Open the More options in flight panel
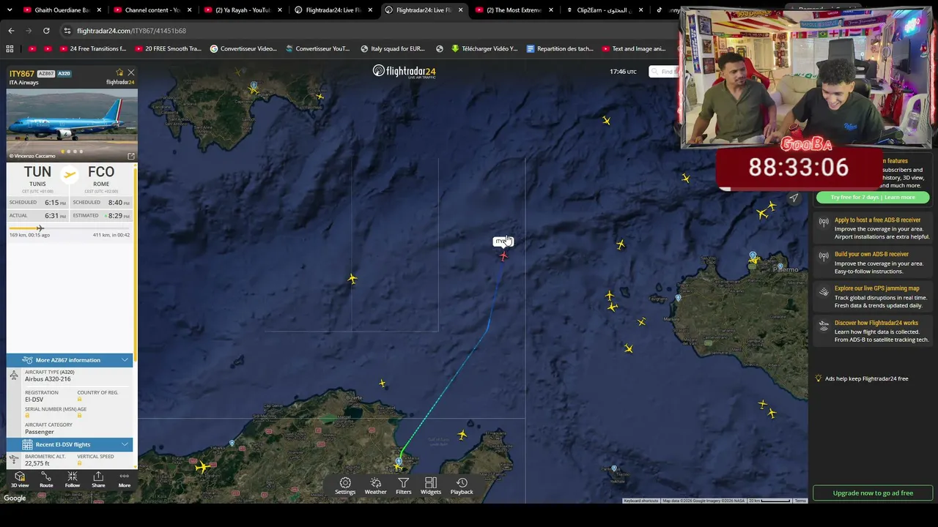 pos(125,479)
